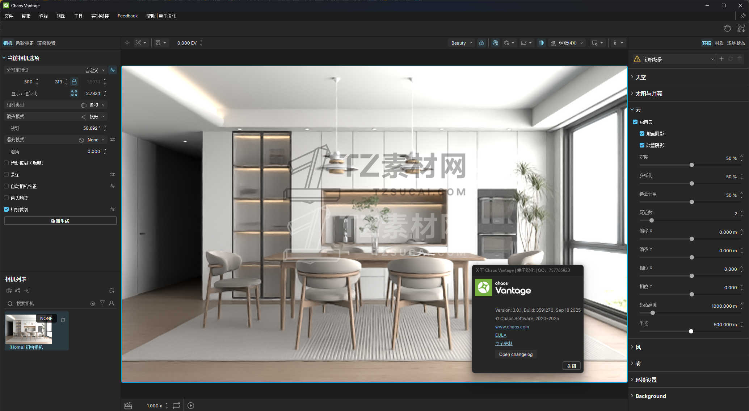Open the 相机类型 camera type dropdown
The height and width of the screenshot is (411, 749).
point(93,105)
